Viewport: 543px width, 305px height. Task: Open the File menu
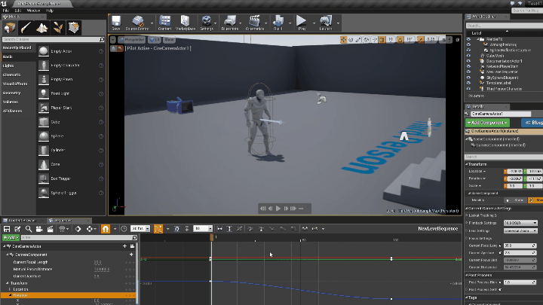tap(6, 11)
